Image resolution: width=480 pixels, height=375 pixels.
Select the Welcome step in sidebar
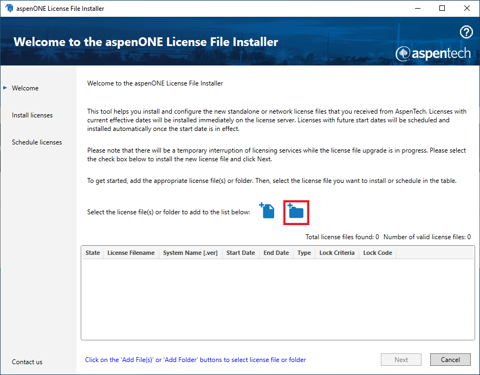[25, 88]
